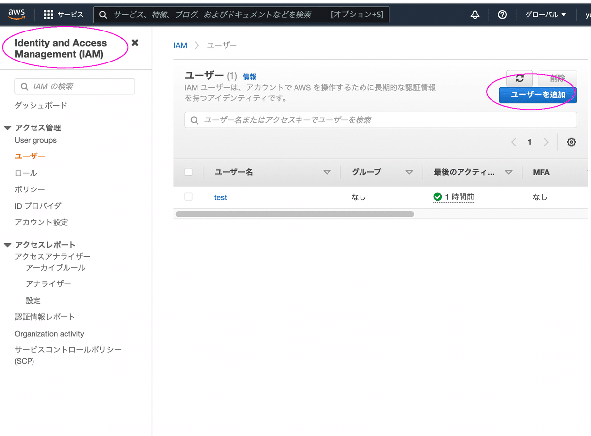Open the notifications bell icon
This screenshot has height=436, width=591.
(475, 15)
